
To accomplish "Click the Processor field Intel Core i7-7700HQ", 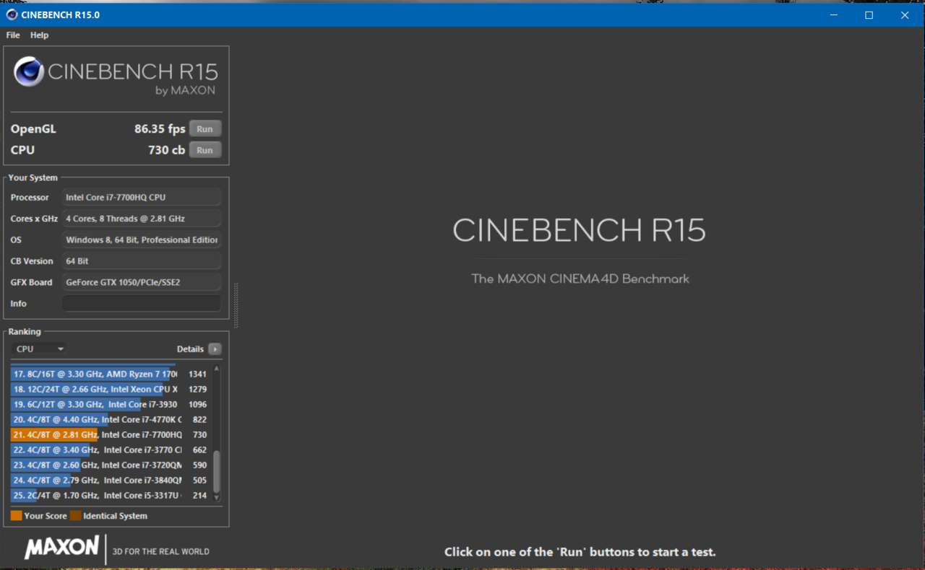I will (142, 198).
